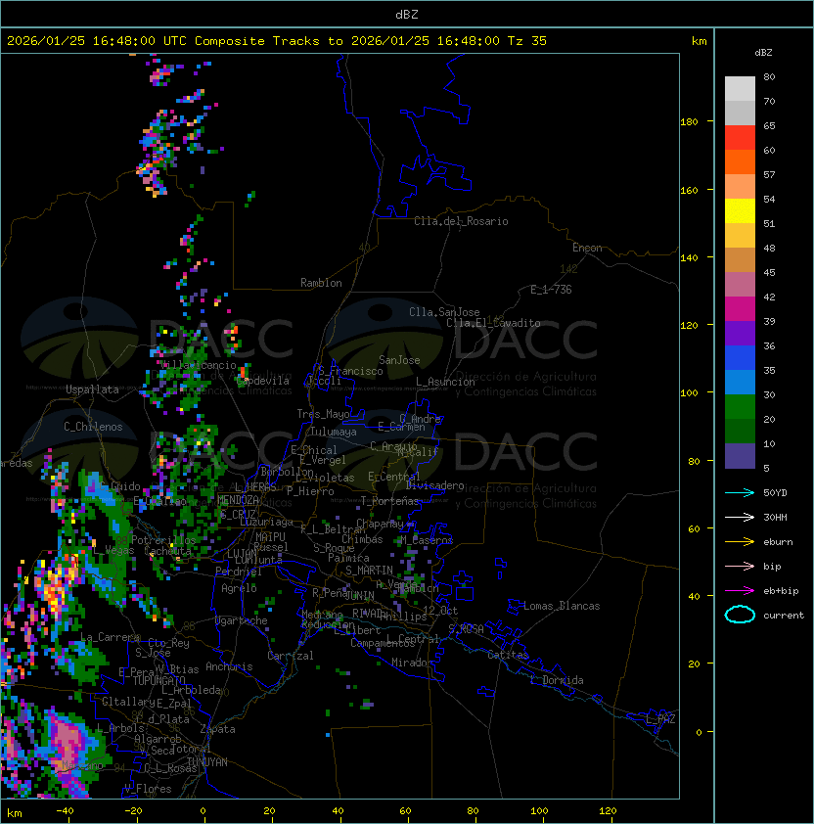814x824 pixels.
Task: Click the 'TUPUNGATO' map label
Action: coord(158,680)
